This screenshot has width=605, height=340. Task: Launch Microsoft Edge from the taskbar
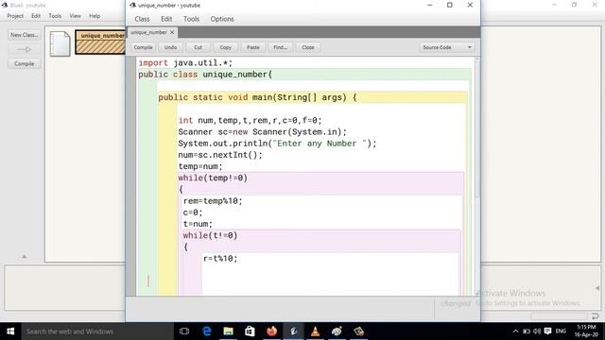(x=207, y=331)
